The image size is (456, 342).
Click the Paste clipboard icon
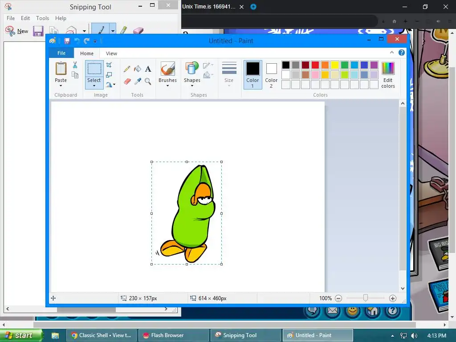[x=61, y=69]
